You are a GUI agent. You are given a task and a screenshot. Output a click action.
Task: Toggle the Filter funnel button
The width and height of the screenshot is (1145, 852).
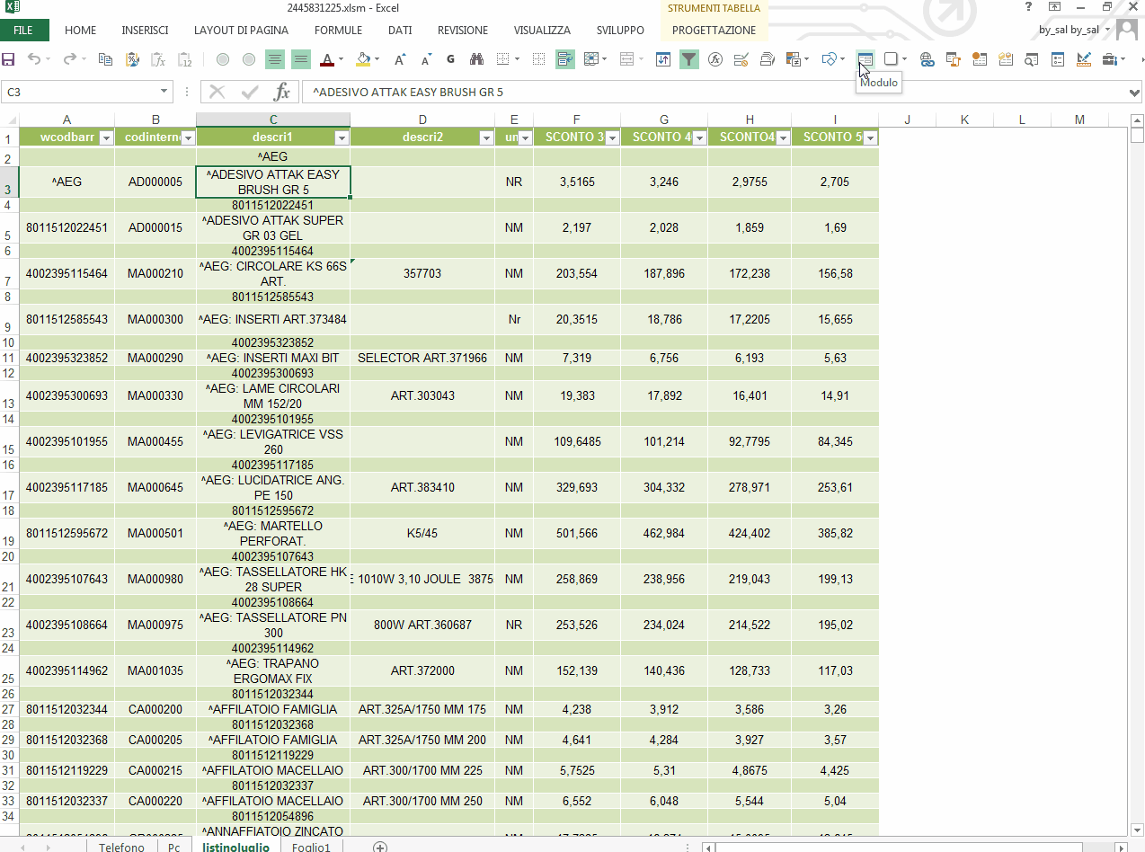click(x=688, y=60)
